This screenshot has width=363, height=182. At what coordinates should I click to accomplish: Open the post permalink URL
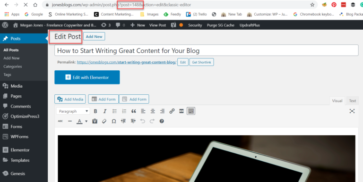point(127,62)
